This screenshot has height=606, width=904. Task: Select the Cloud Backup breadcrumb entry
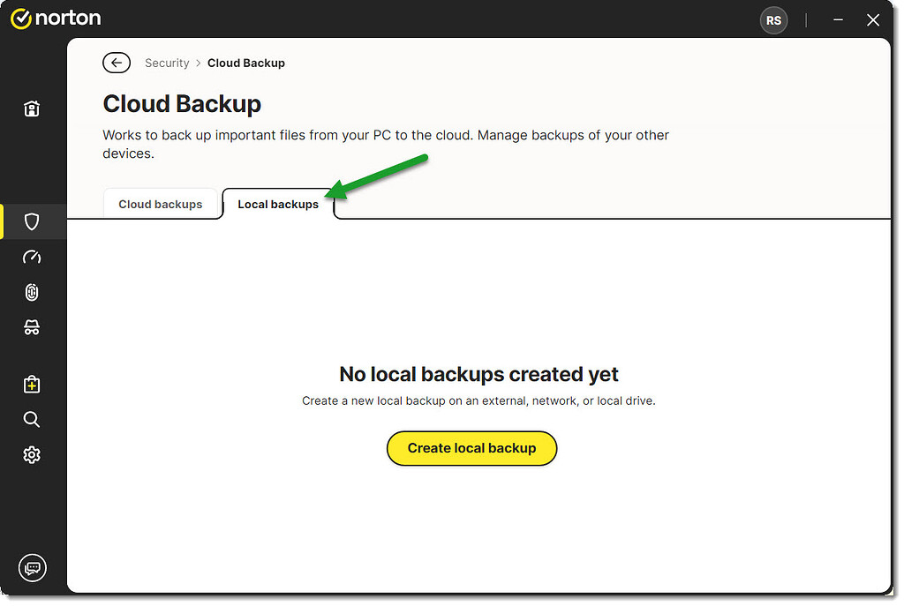pyautogui.click(x=245, y=63)
